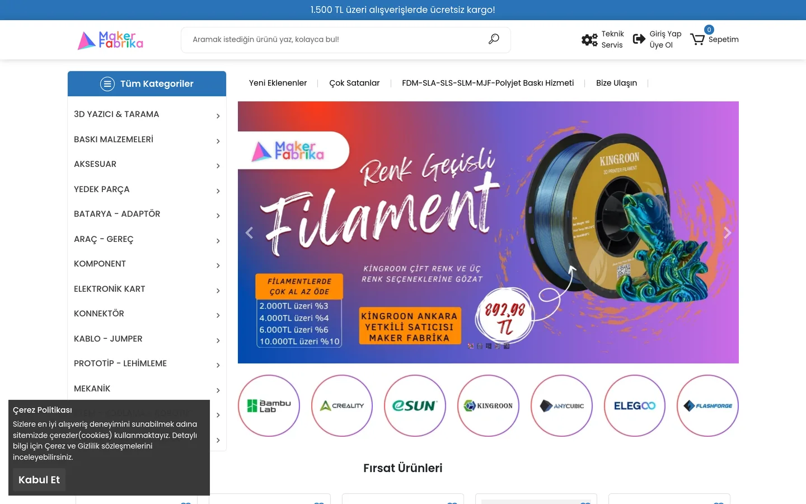Click the MakerFabrika logo in header
This screenshot has height=504, width=806.
pos(110,40)
